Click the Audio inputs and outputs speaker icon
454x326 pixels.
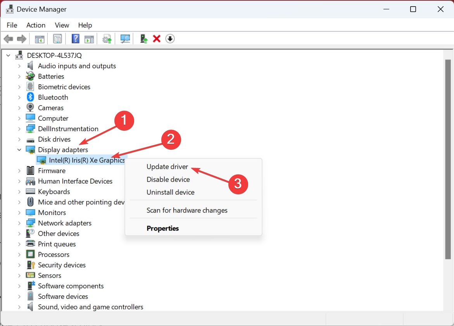(x=30, y=66)
